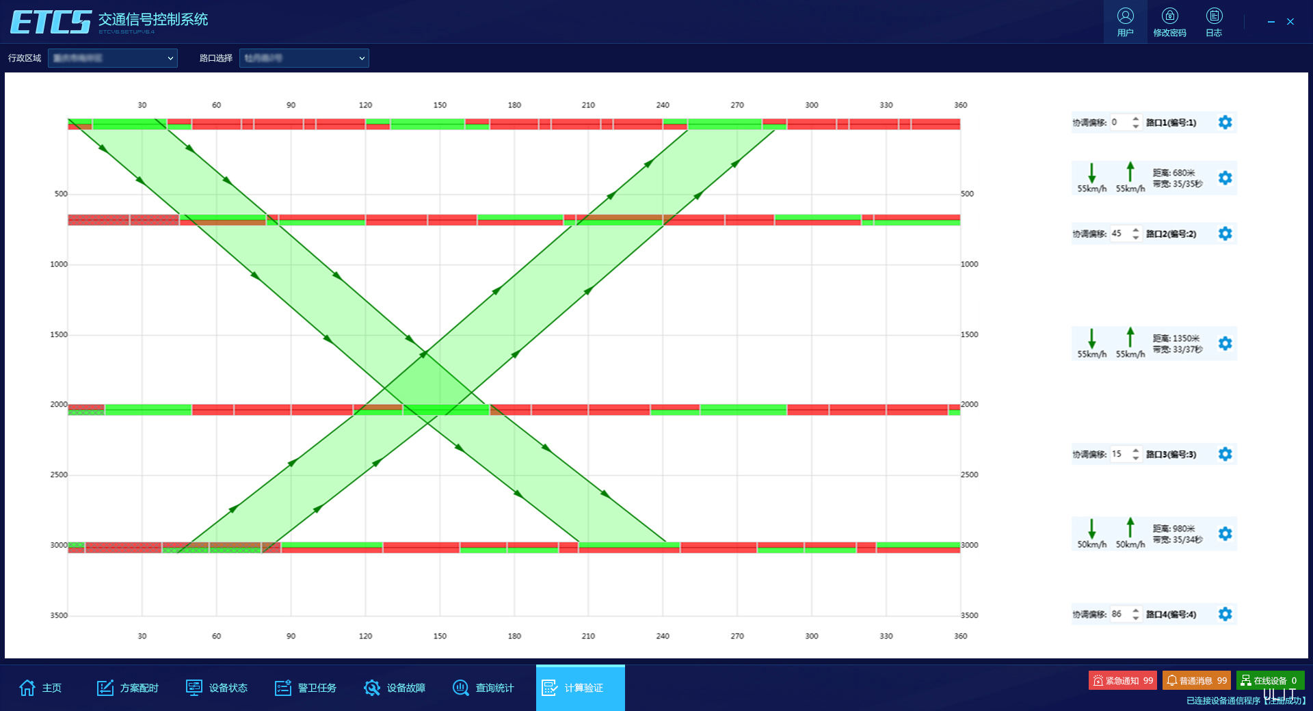This screenshot has height=711, width=1313.
Task: Click gear icon for 路口2(编号:2)
Action: tap(1225, 234)
